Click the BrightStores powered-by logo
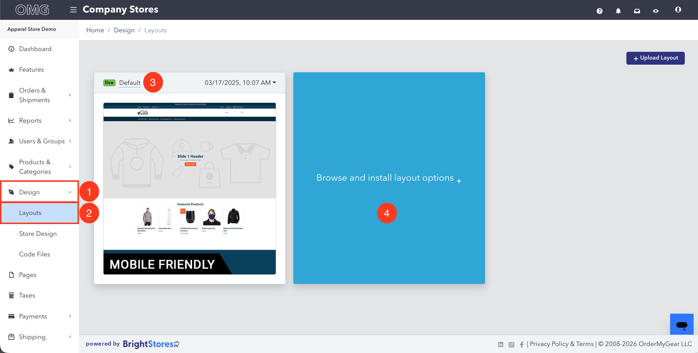698x353 pixels. point(151,344)
